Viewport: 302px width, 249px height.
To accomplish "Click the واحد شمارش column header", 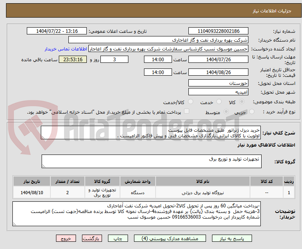I will pos(138,181).
